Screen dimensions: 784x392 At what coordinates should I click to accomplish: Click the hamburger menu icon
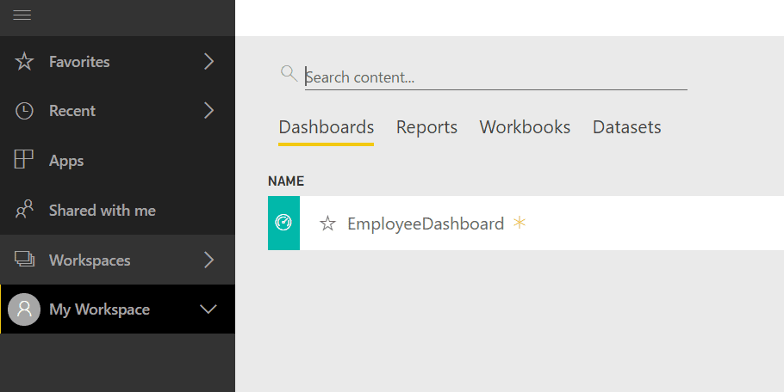pos(22,15)
